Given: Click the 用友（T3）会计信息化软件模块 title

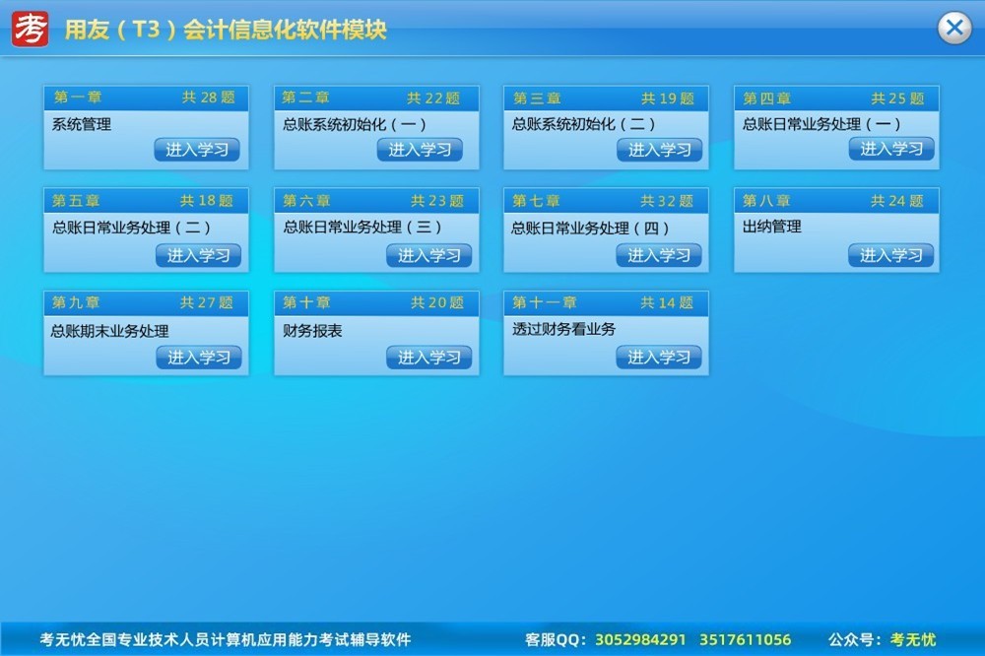Looking at the screenshot, I should [x=226, y=30].
